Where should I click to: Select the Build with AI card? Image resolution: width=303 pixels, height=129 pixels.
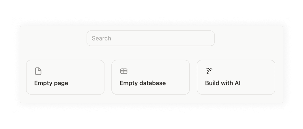click(x=236, y=77)
